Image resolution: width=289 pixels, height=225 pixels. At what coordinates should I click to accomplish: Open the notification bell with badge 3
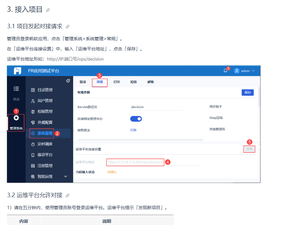(225, 71)
